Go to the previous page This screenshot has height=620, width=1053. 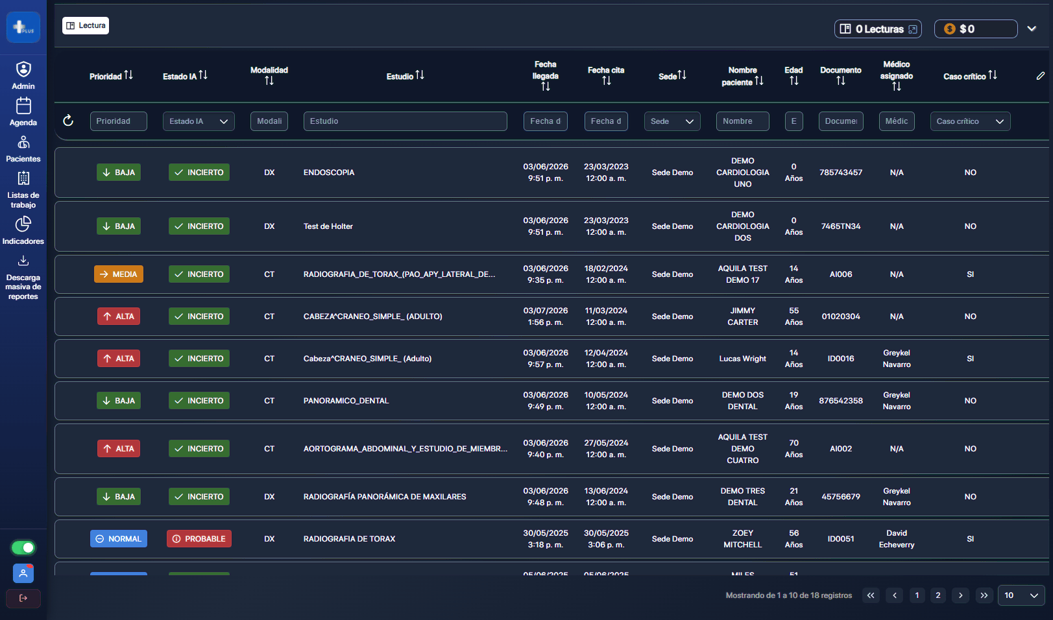[895, 595]
